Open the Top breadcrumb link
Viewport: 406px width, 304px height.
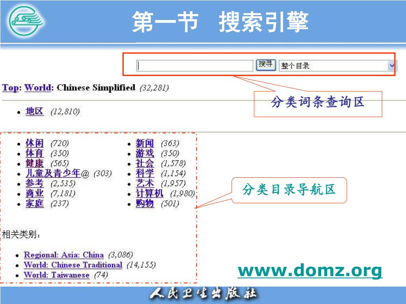coord(10,88)
